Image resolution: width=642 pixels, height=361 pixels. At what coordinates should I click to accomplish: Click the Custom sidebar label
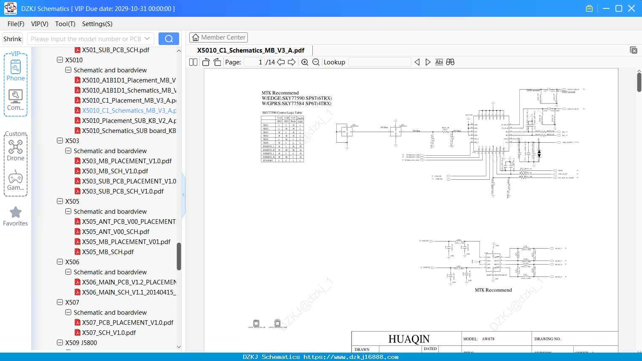(16, 134)
